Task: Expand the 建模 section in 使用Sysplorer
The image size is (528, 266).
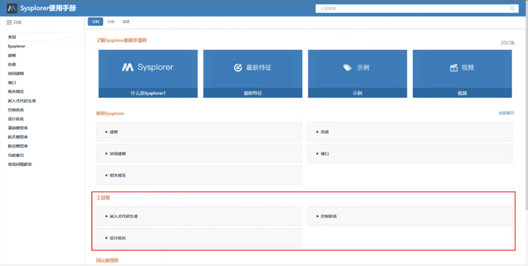Action: 199,132
